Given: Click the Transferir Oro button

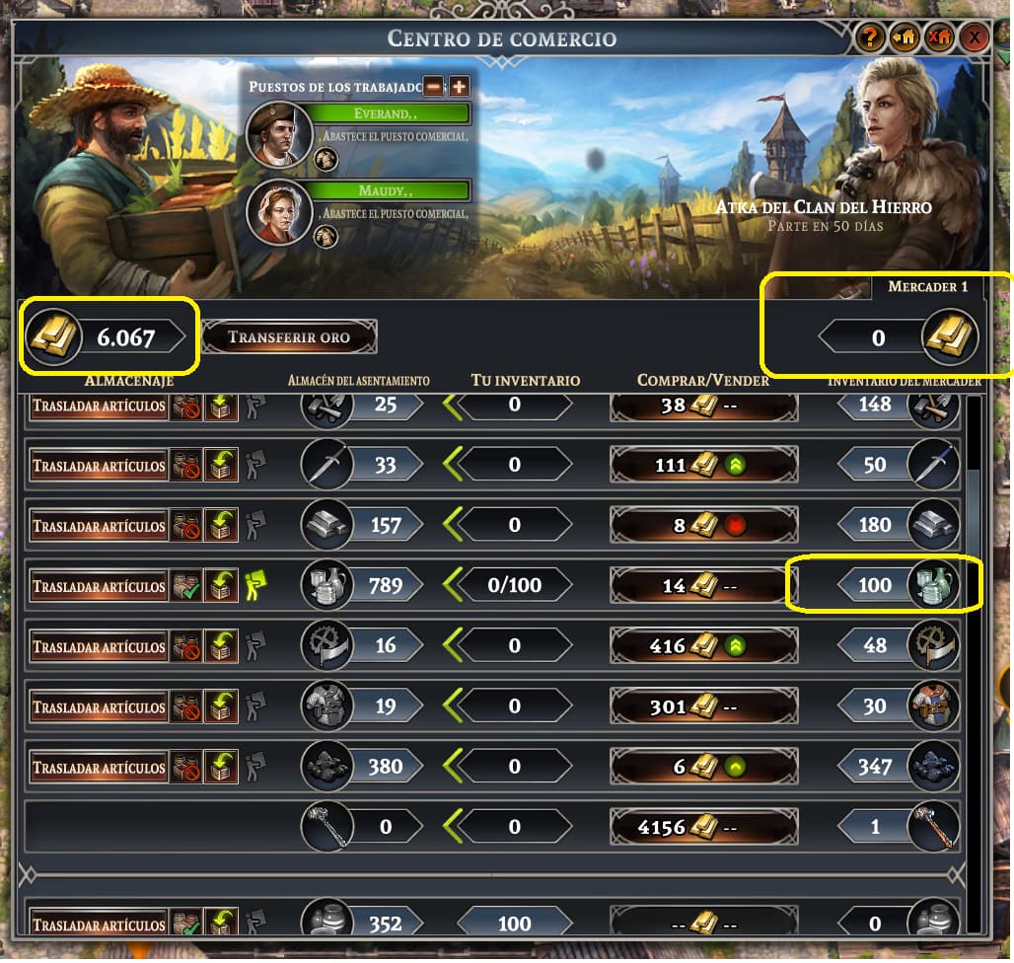Looking at the screenshot, I should coord(289,337).
